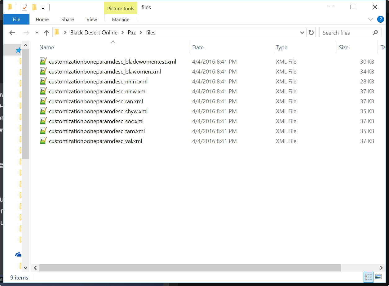Open the Share ribbon tab
The image size is (389, 286).
click(x=67, y=19)
